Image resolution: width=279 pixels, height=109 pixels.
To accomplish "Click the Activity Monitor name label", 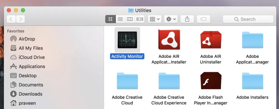I will pos(127,56).
